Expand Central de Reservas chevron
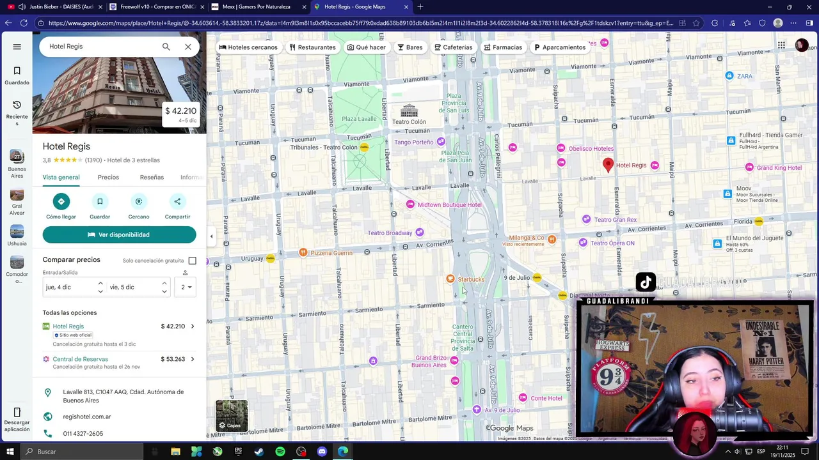This screenshot has width=819, height=460. pyautogui.click(x=193, y=359)
